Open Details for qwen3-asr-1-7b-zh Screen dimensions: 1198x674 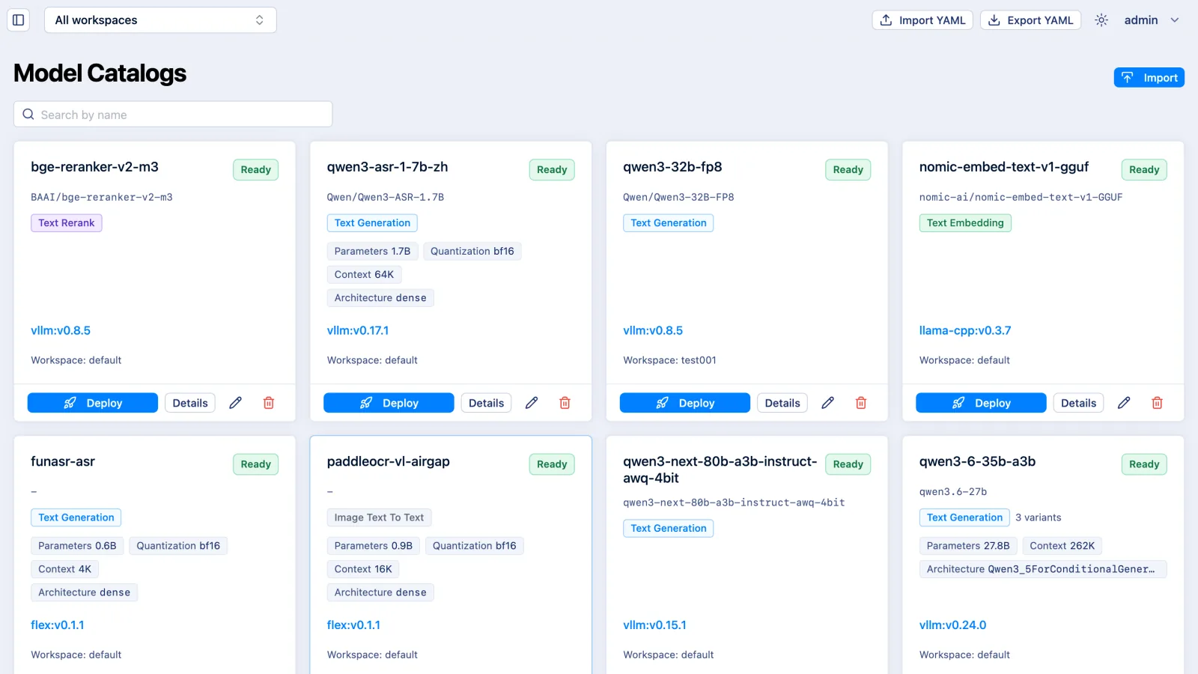[487, 403]
